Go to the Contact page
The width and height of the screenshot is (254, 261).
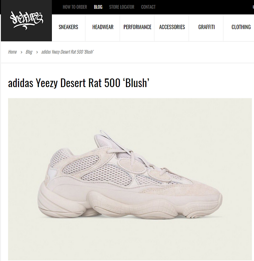coord(148,7)
